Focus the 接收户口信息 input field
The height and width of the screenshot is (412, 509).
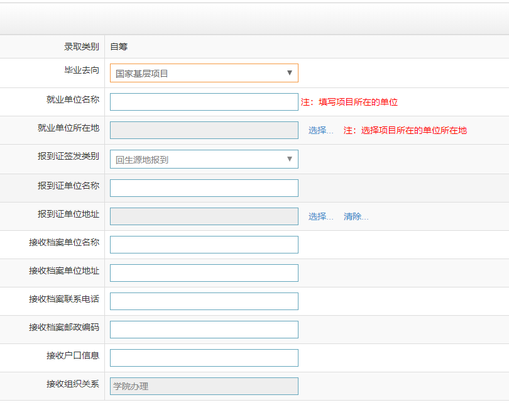[204, 358]
